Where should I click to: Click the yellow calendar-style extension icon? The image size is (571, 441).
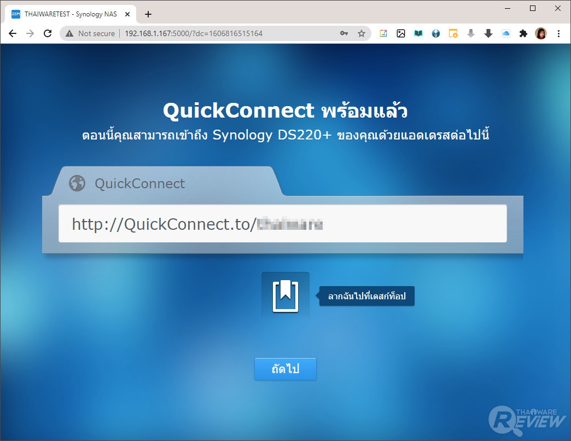(x=453, y=33)
